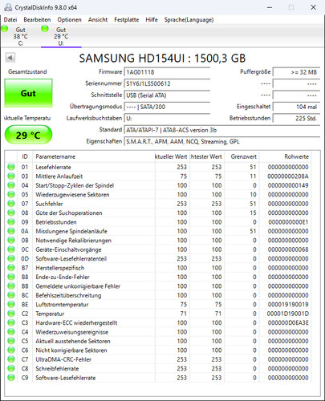325x401 pixels.
Task: Click the 29 °C temperature button
Action: (x=28, y=135)
